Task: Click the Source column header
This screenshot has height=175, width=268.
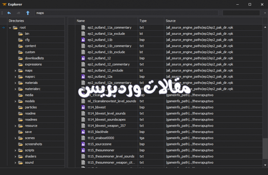Action: tap(201, 21)
